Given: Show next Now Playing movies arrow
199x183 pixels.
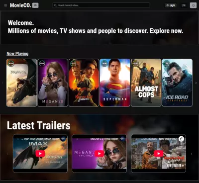Looking at the screenshot, I should point(196,83).
